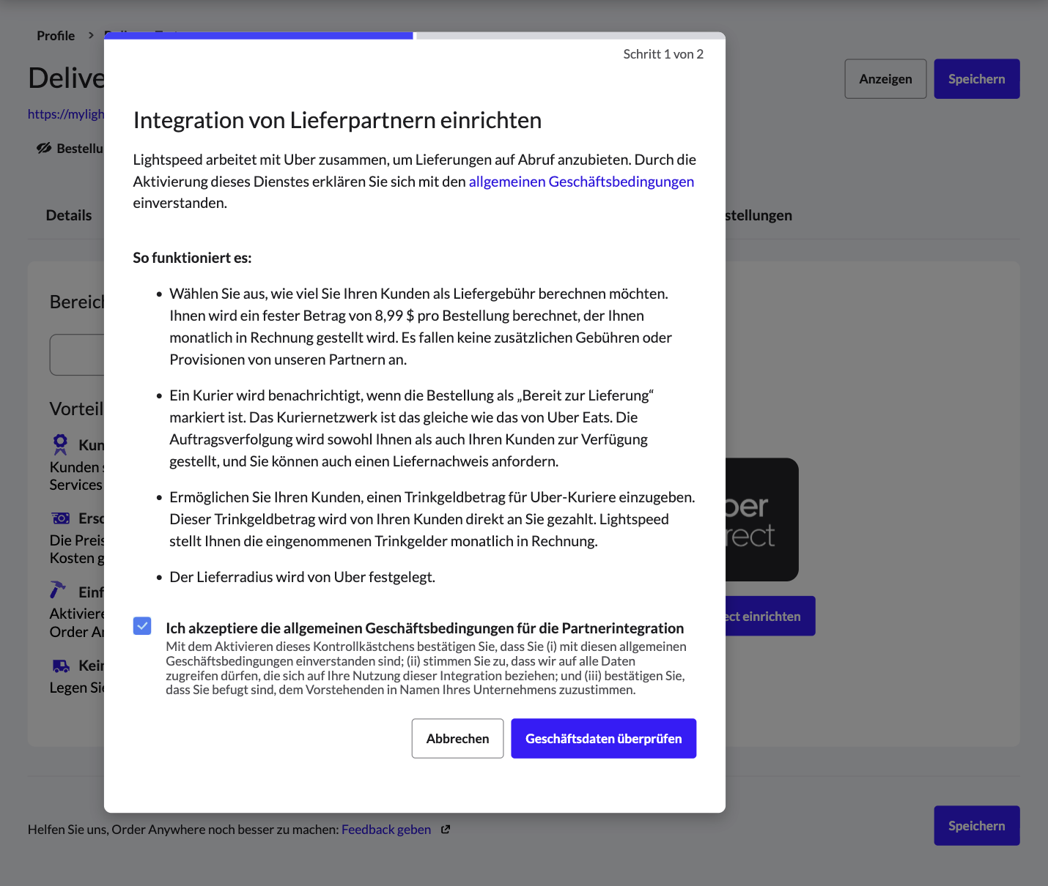The image size is (1048, 886).
Task: Click the Anzeigen button
Action: (x=885, y=79)
